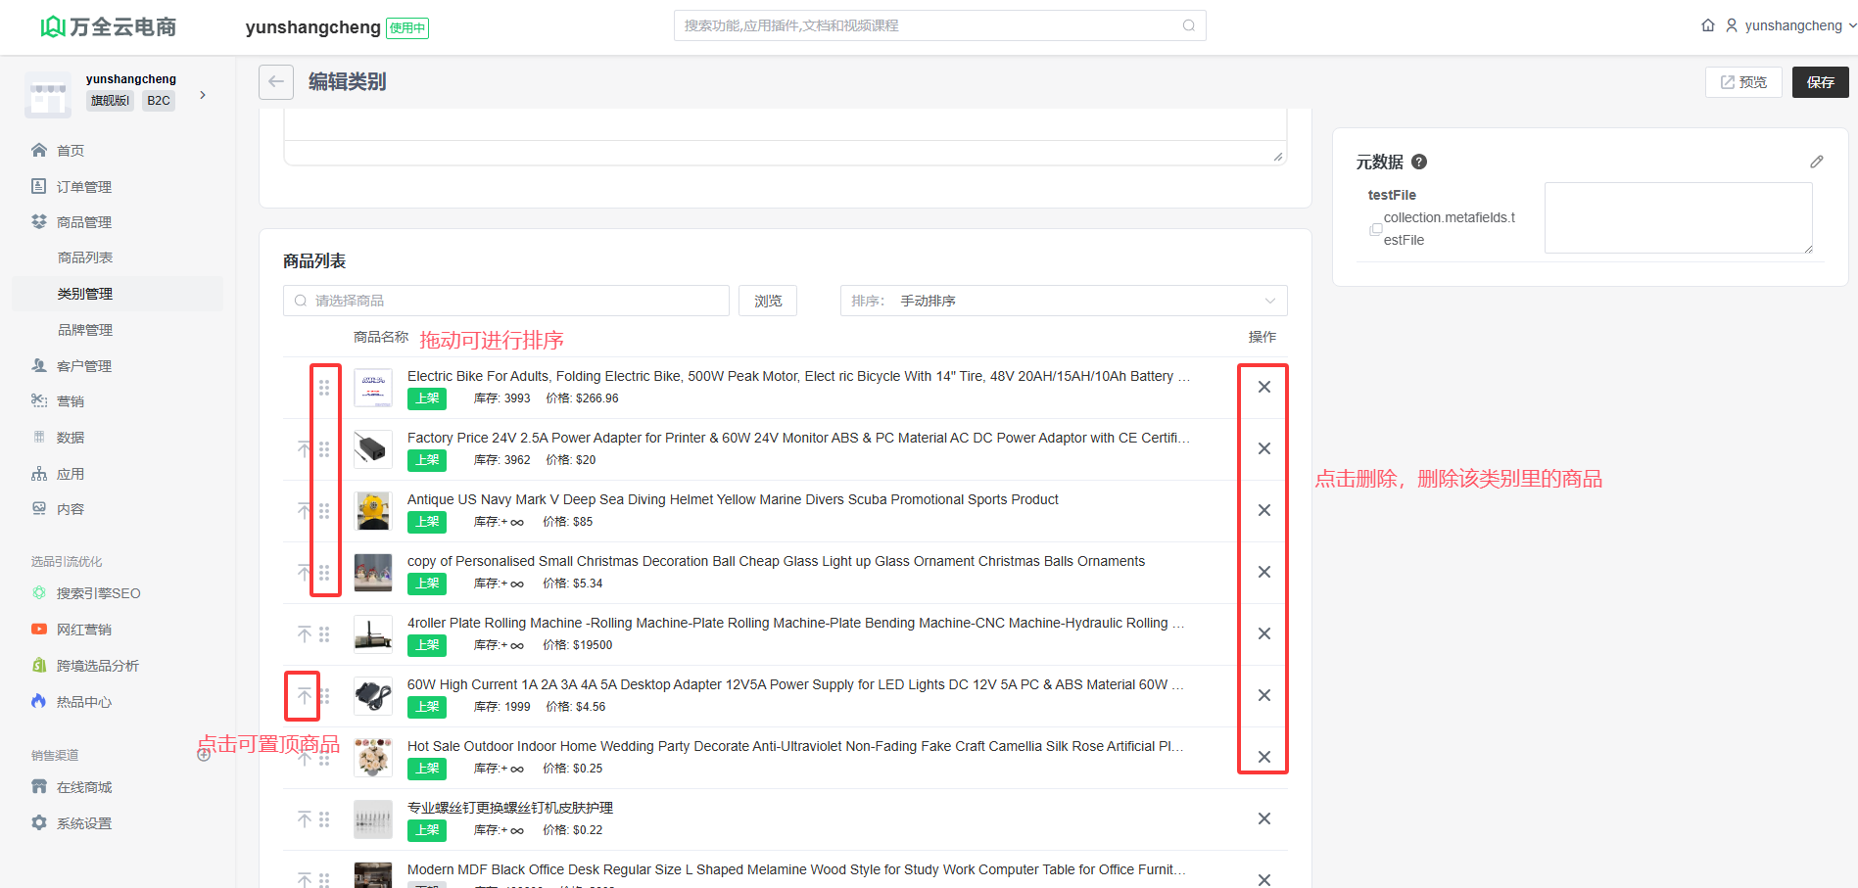The width and height of the screenshot is (1858, 888).
Task: Open the 排序 手动排序 dropdown
Action: [1063, 301]
